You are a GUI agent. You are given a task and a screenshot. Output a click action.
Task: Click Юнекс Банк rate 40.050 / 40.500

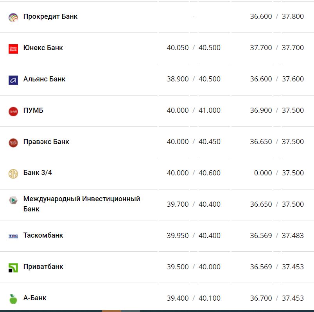193,48
